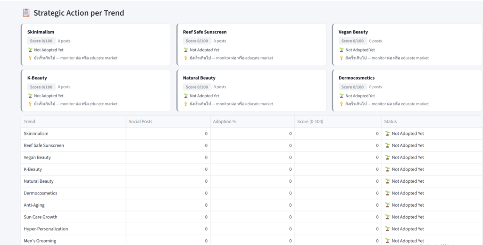The height and width of the screenshot is (245, 483).
Task: Click the seedling icon in Natural Beauty card
Action: click(186, 96)
